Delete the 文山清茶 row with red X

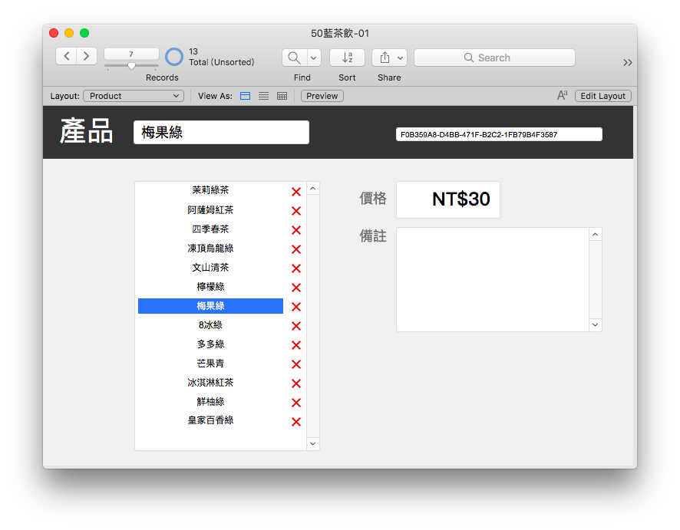[x=296, y=268]
